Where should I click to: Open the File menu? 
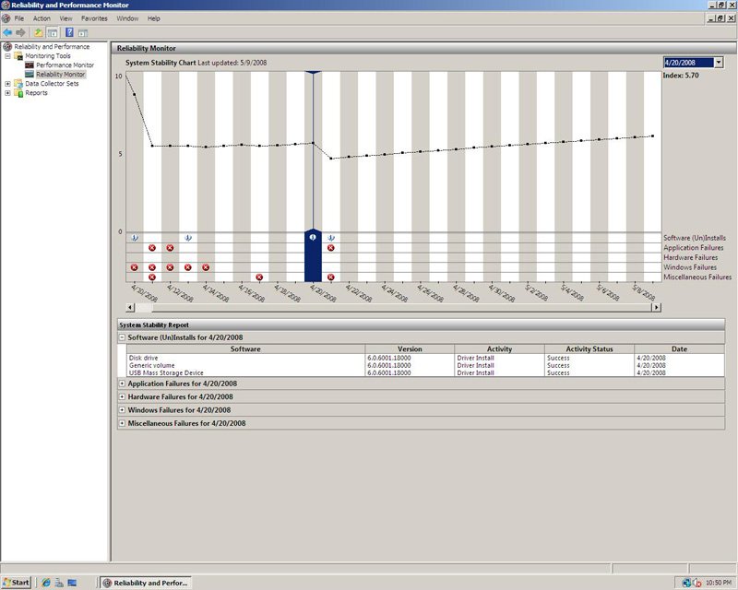pyautogui.click(x=18, y=18)
